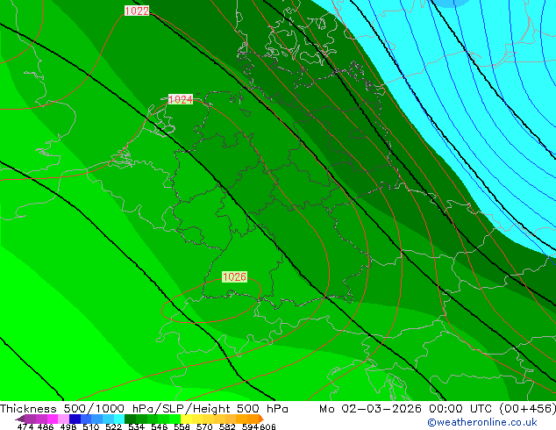Pick the yellow swatch at 558
The image size is (556, 430).
pyautogui.click(x=186, y=419)
